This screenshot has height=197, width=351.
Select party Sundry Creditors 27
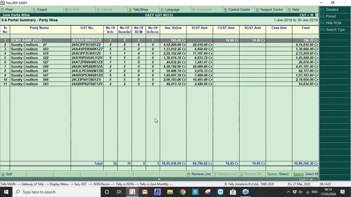coord(29,45)
